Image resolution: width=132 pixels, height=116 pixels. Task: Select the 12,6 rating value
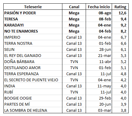[120, 13]
